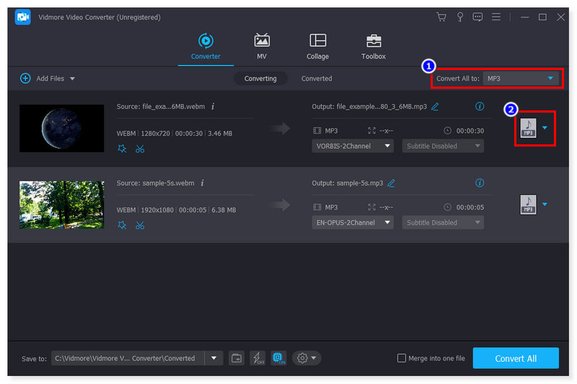Viewport: 577px width, 384px height.
Task: Expand the VORBIS-2Channel audio track dropdown
Action: tap(353, 146)
